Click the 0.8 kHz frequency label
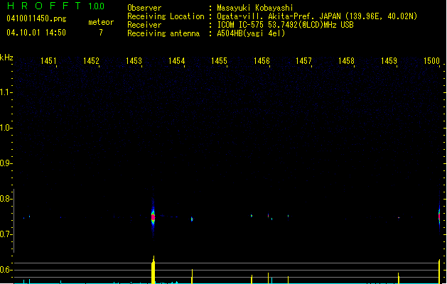This screenshot has width=447, height=284. 6,199
